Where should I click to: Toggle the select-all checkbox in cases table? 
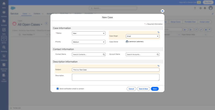coord(20,35)
